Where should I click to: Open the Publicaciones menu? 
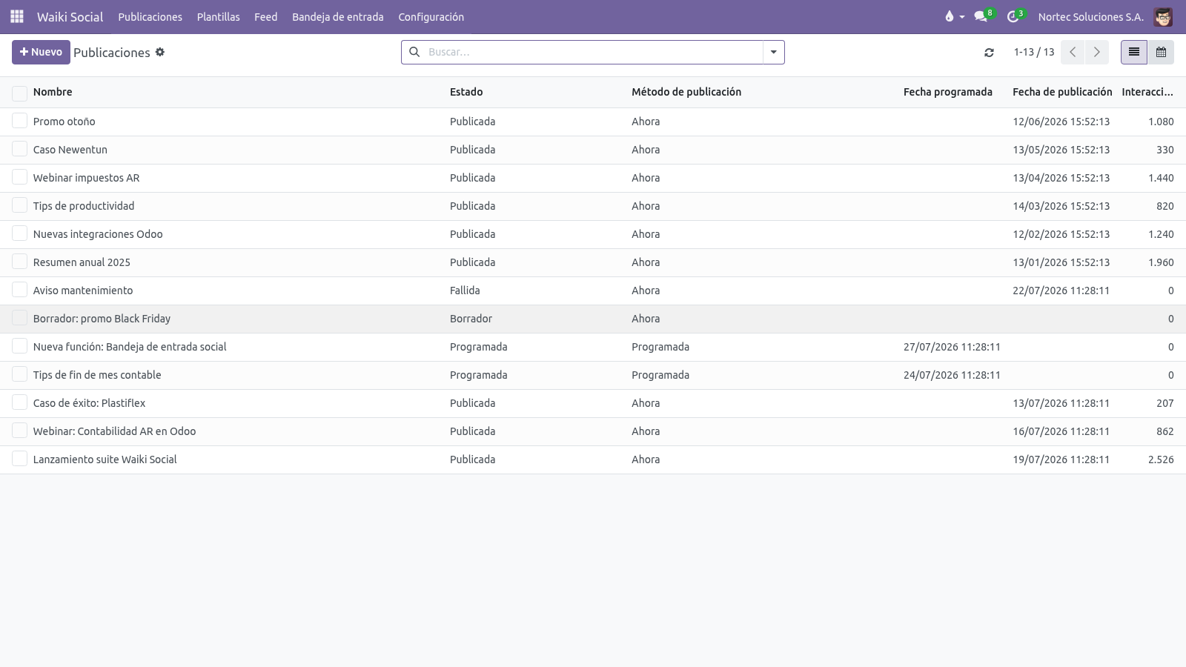pyautogui.click(x=150, y=16)
